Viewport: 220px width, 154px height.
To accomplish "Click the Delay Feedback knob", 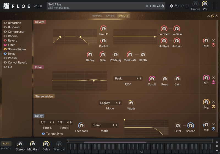I will (81, 125).
